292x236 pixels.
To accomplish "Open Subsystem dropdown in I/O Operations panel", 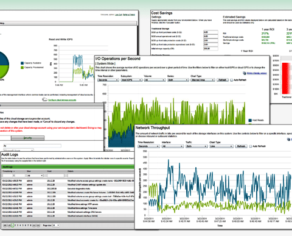I will tap(131, 80).
